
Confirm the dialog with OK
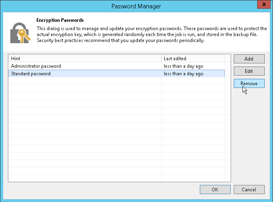coord(215,189)
